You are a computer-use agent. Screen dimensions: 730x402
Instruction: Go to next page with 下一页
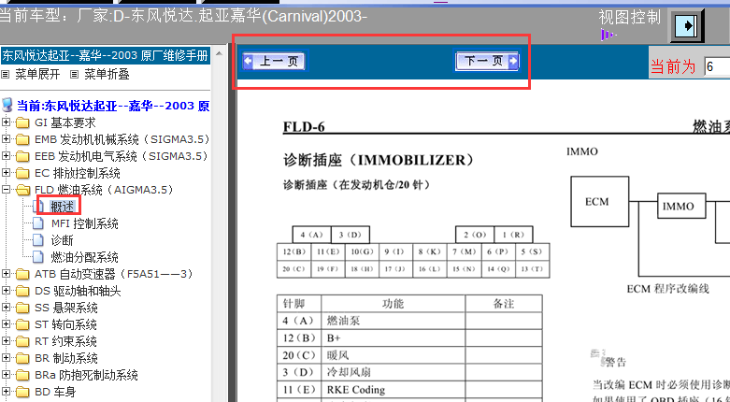click(x=487, y=61)
